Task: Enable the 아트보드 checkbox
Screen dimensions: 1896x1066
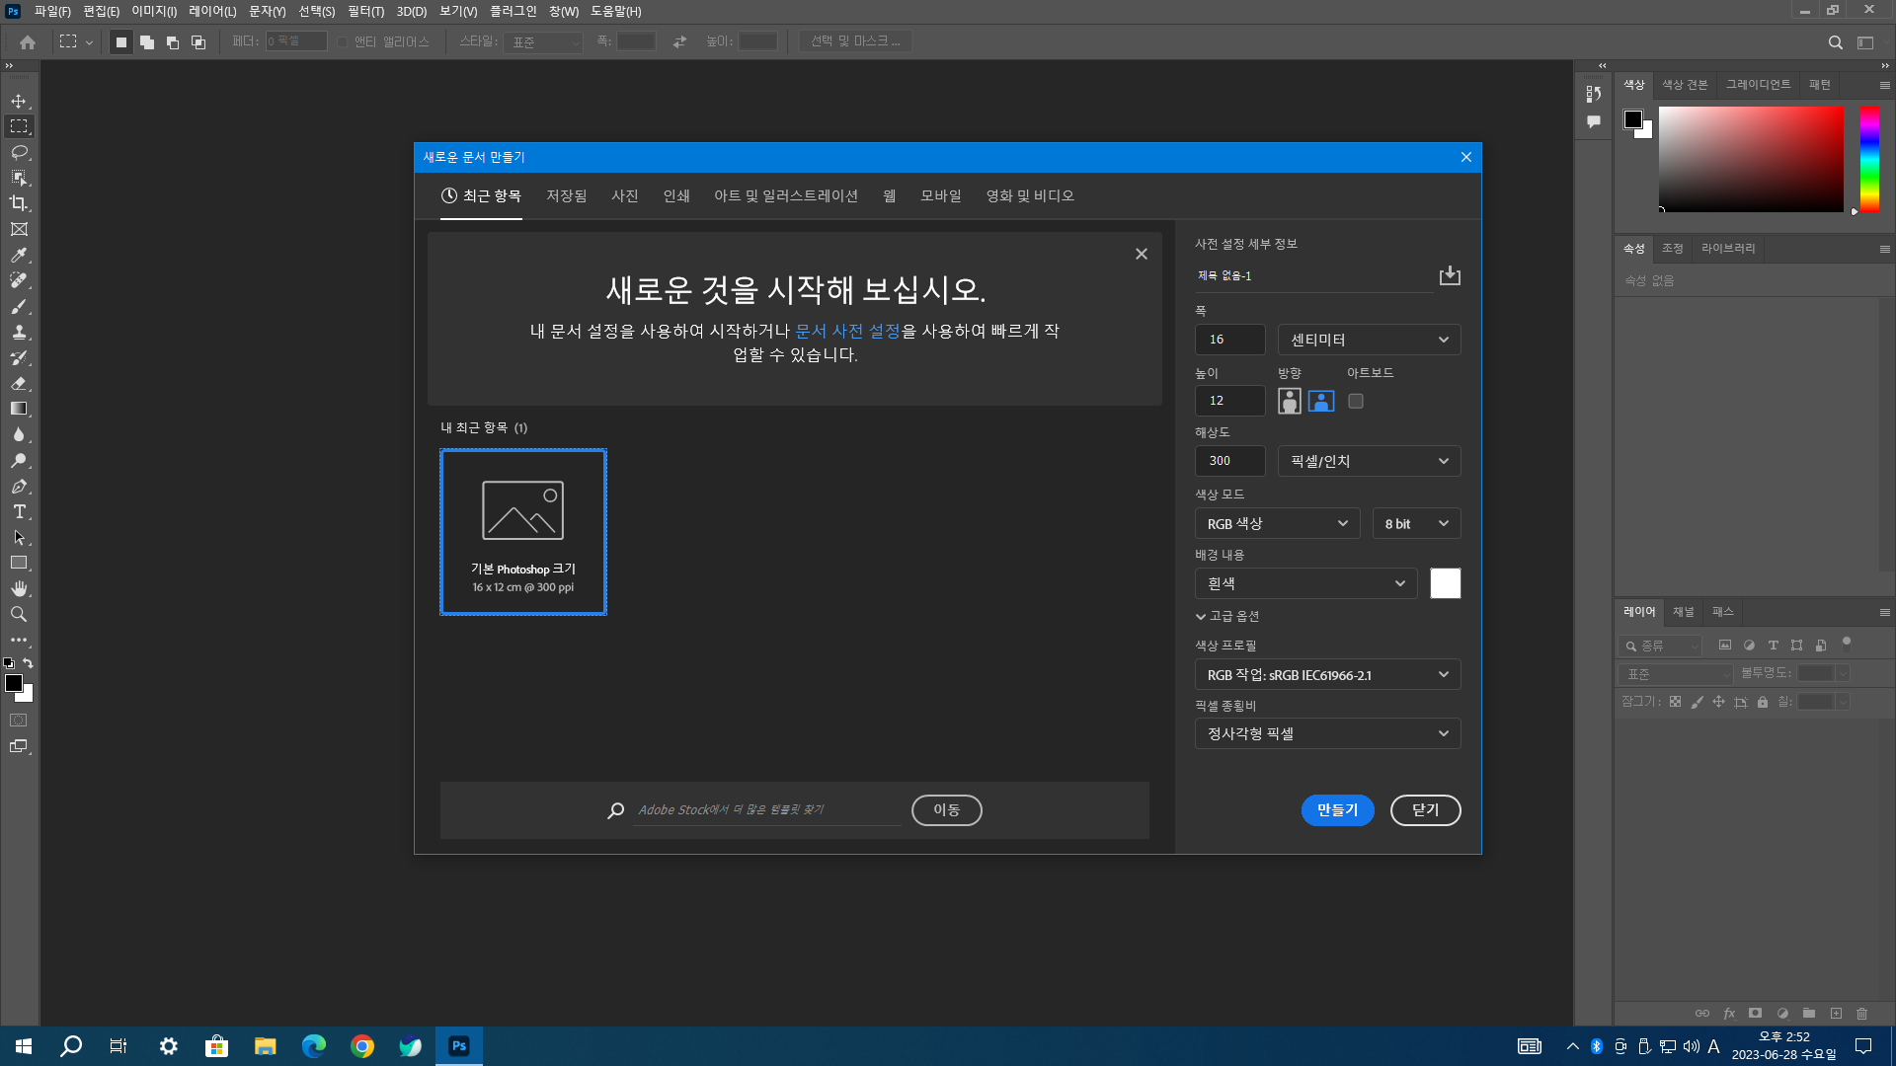Action: (x=1356, y=401)
